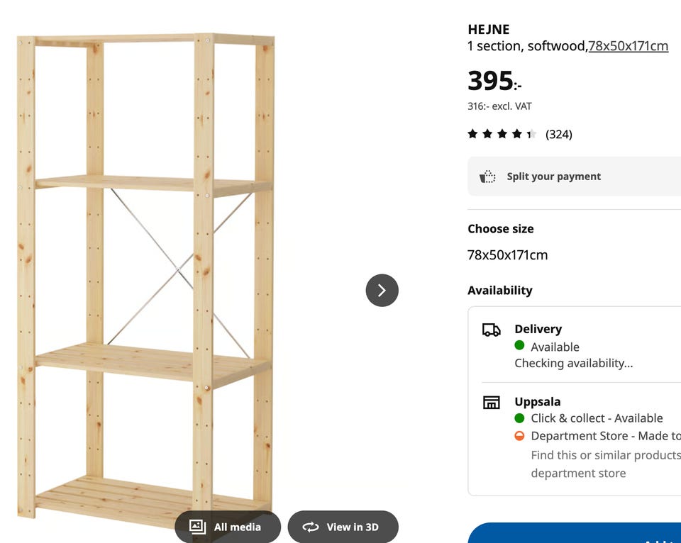Open the 78x50x171cm link in the product description
Screen dimensions: 681x543
coord(628,46)
